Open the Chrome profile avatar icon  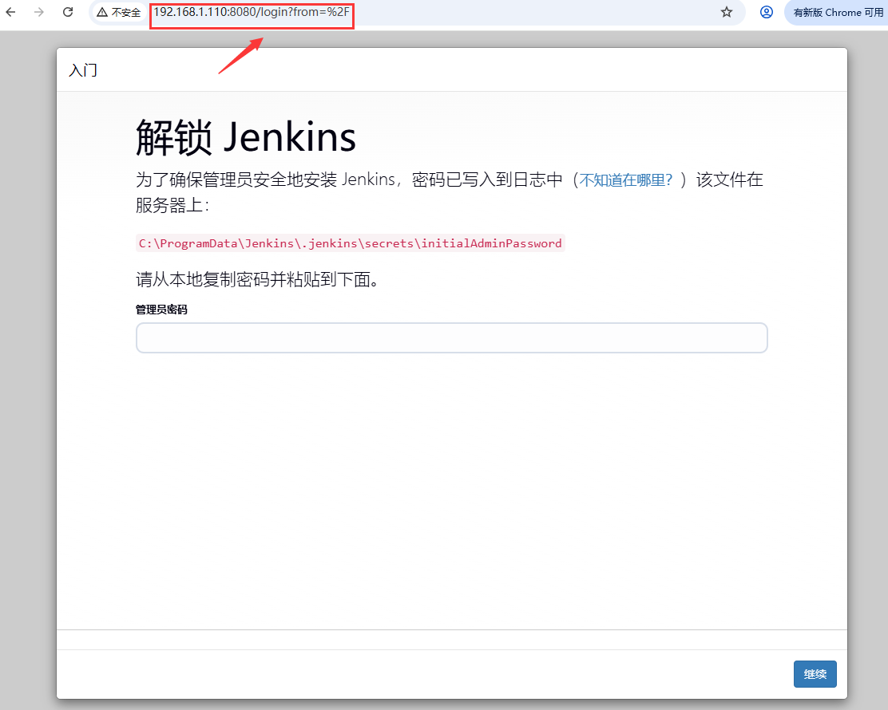(767, 12)
